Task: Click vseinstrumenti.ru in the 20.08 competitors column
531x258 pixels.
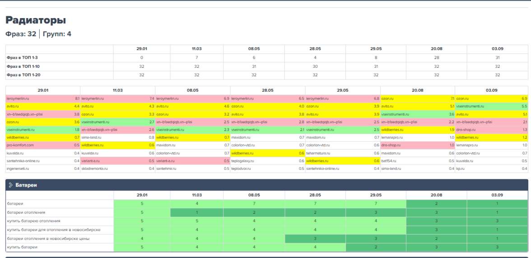Action: [x=418, y=114]
